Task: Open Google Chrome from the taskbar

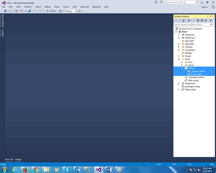Action: [36, 170]
